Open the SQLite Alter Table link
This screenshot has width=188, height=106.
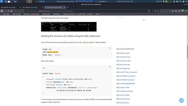coord(123,87)
